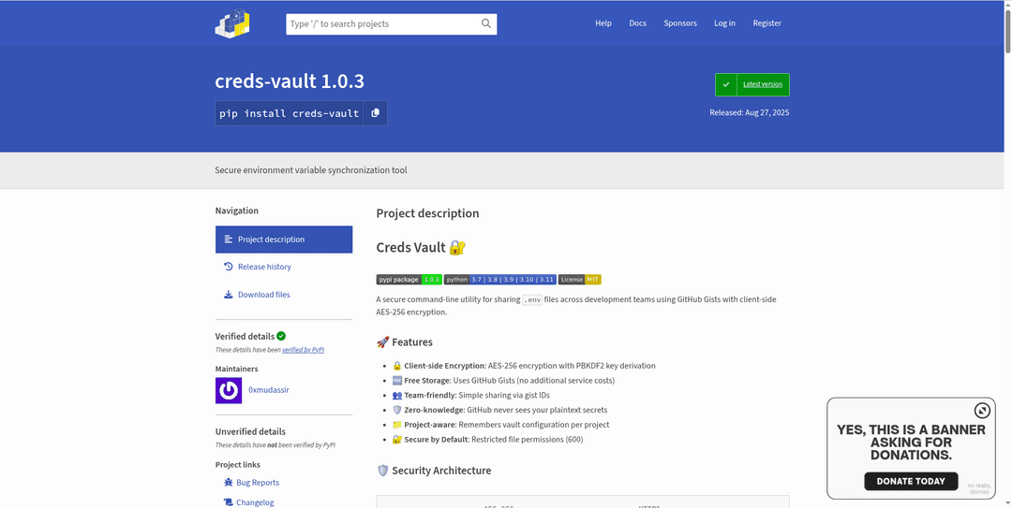Click the no really, dismiss text
1012x508 pixels.
pos(978,488)
